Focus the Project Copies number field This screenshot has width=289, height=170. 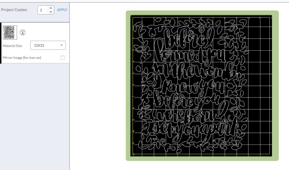point(43,10)
